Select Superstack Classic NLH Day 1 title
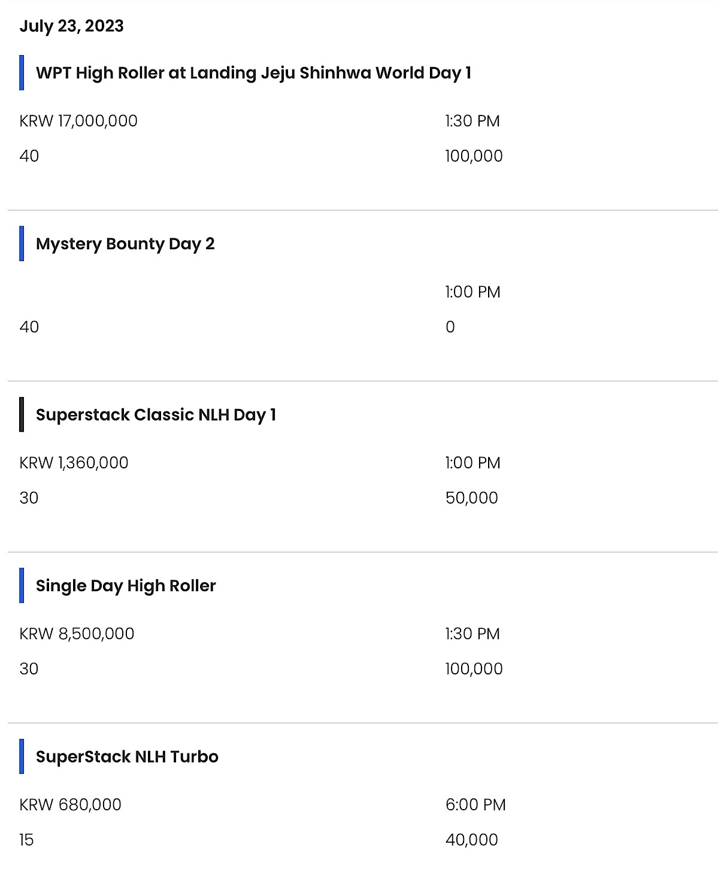This screenshot has height=890, width=718. (x=156, y=414)
